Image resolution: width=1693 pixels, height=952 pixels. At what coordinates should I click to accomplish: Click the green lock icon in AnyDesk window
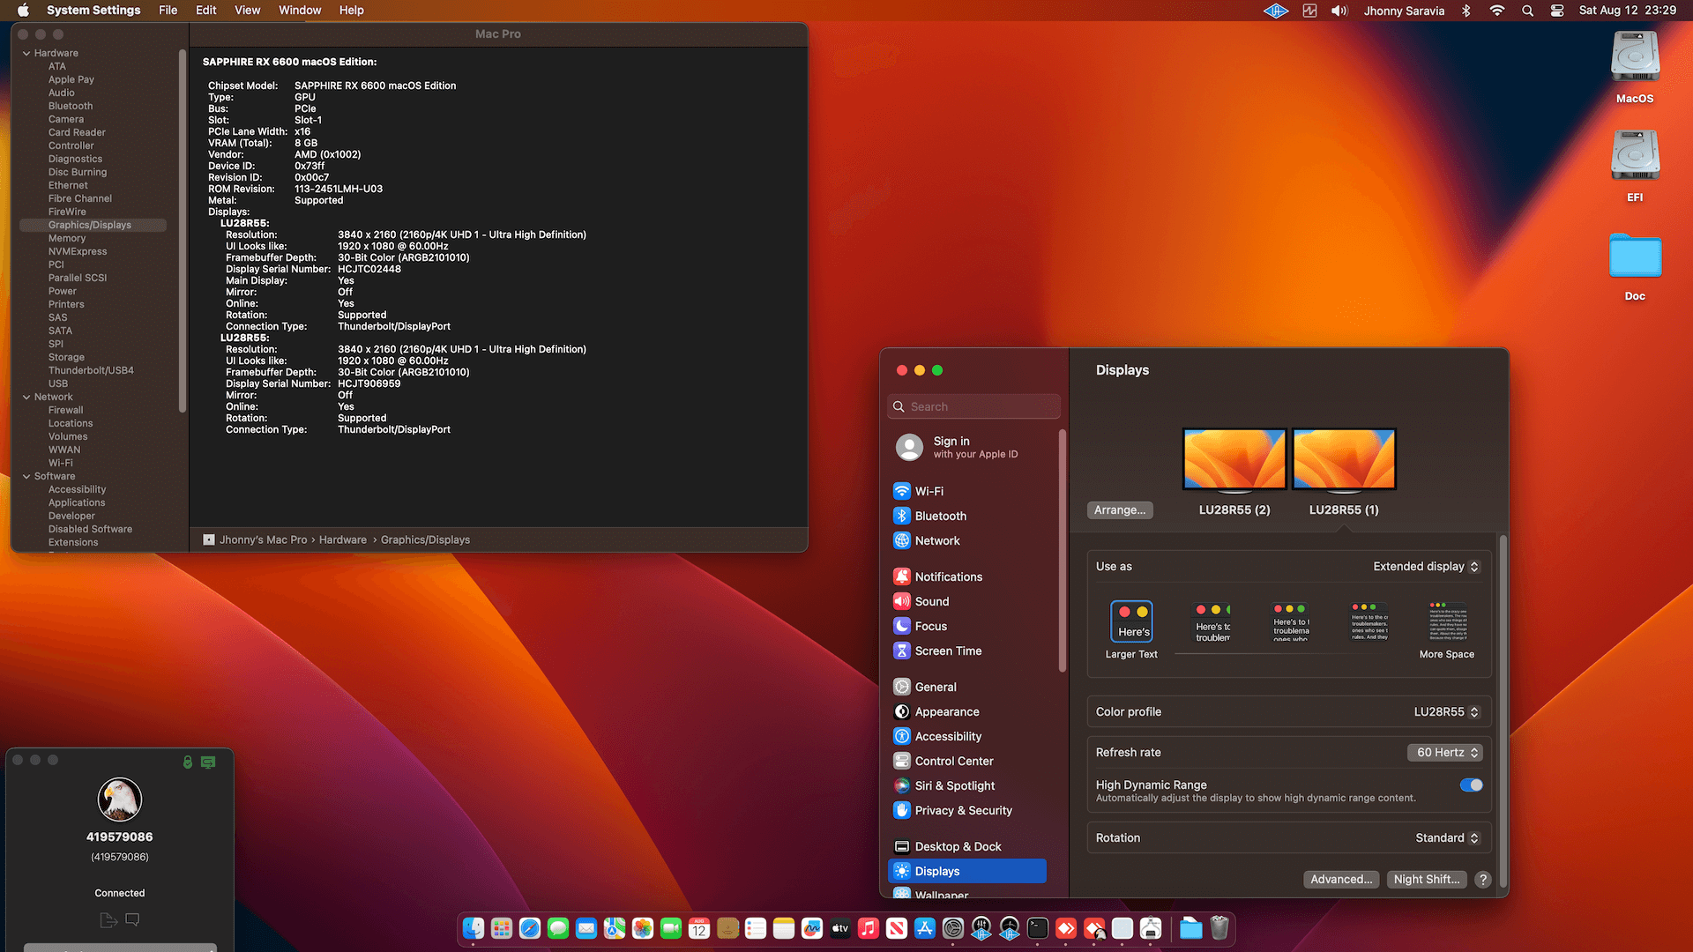(x=188, y=762)
